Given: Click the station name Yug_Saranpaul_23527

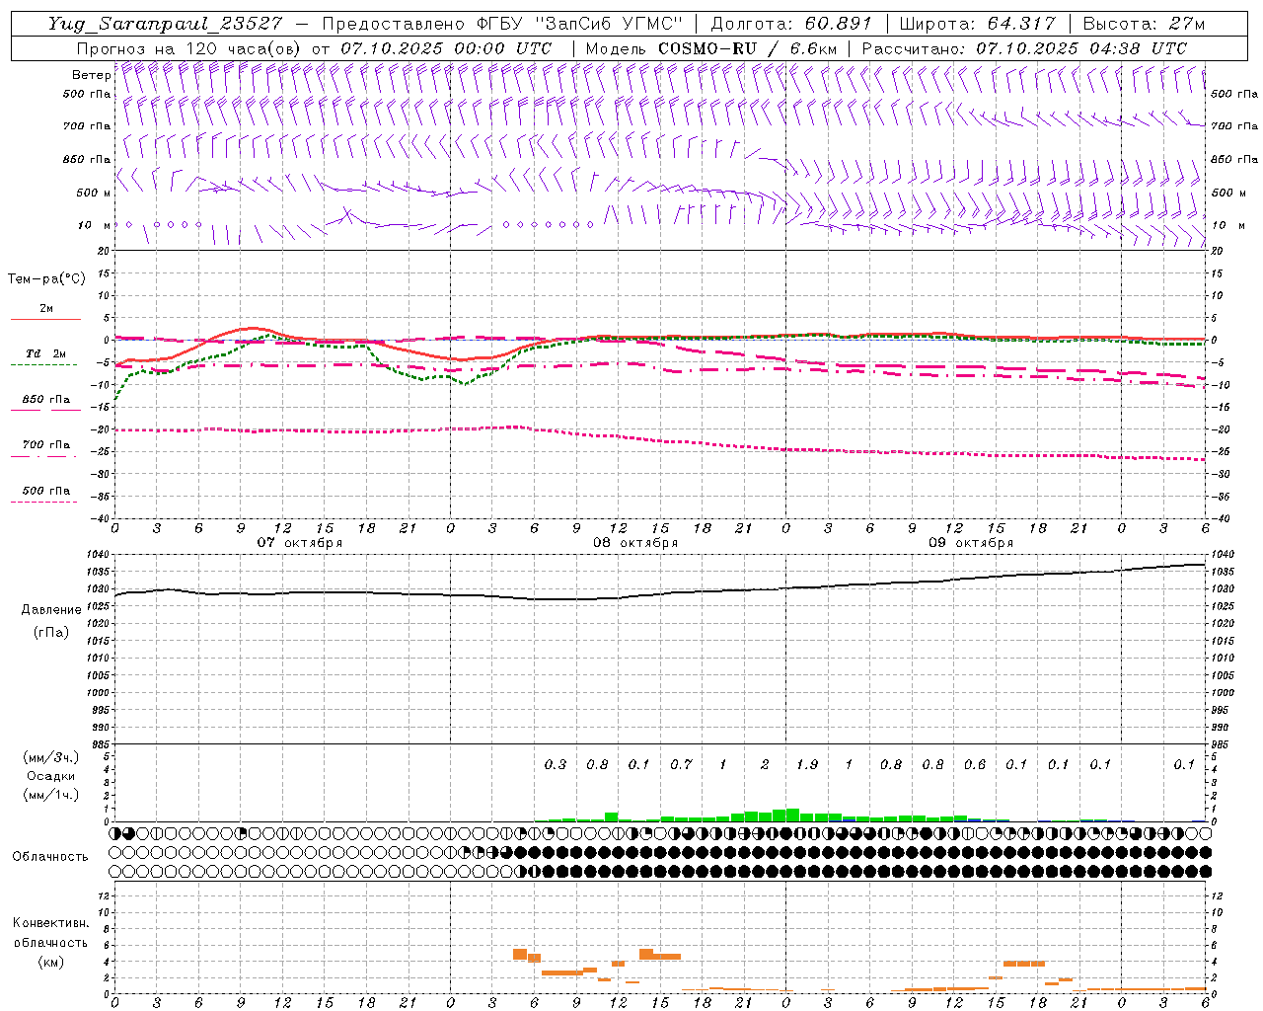Looking at the screenshot, I should click(164, 24).
